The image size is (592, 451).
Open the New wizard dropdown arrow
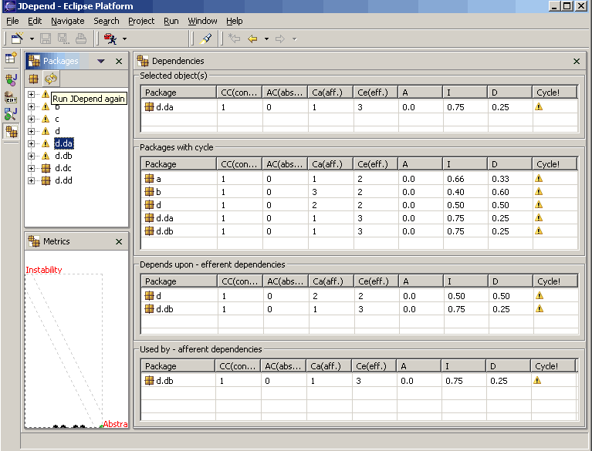click(x=32, y=39)
